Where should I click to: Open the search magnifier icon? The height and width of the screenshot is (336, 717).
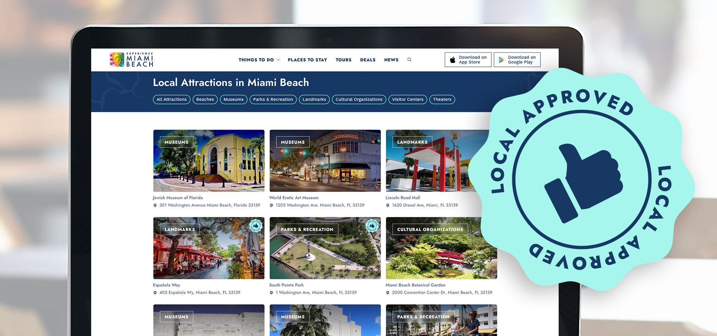[x=409, y=60]
